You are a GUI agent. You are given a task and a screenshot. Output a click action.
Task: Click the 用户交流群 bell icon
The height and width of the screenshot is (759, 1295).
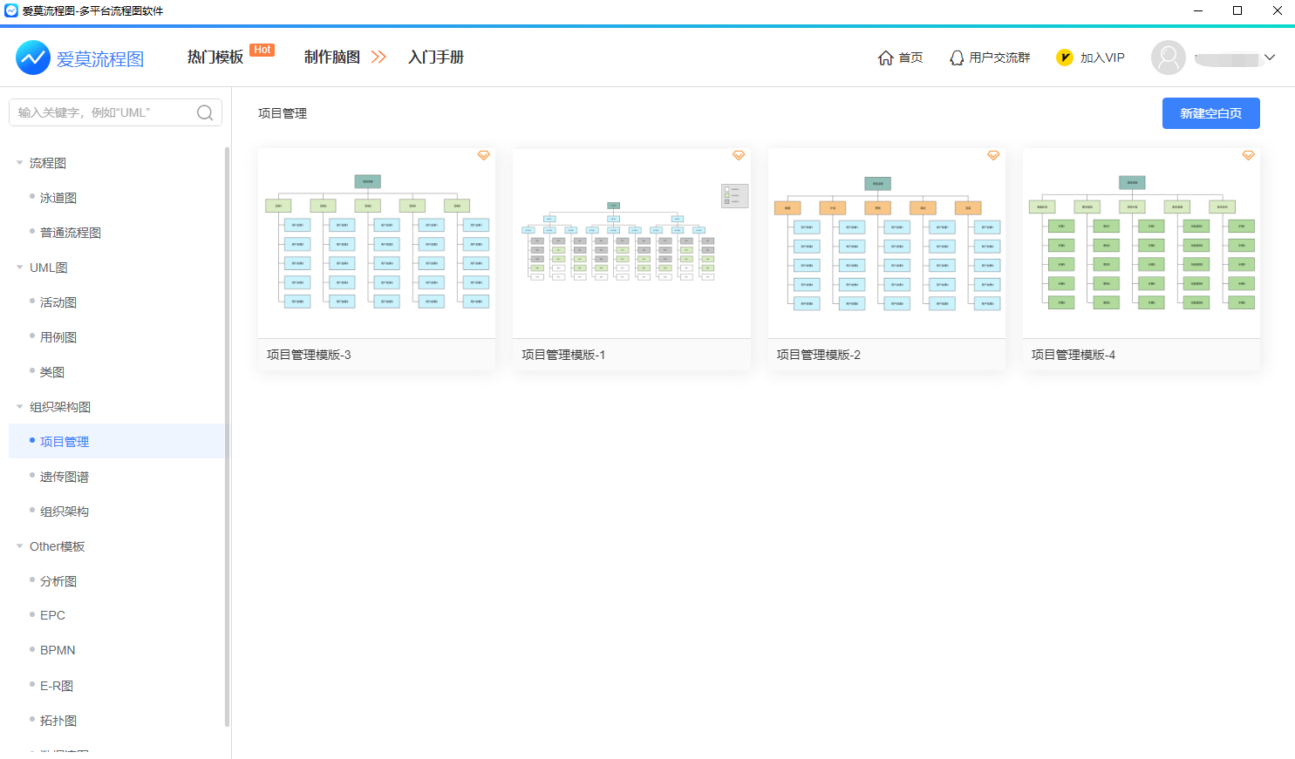point(957,58)
